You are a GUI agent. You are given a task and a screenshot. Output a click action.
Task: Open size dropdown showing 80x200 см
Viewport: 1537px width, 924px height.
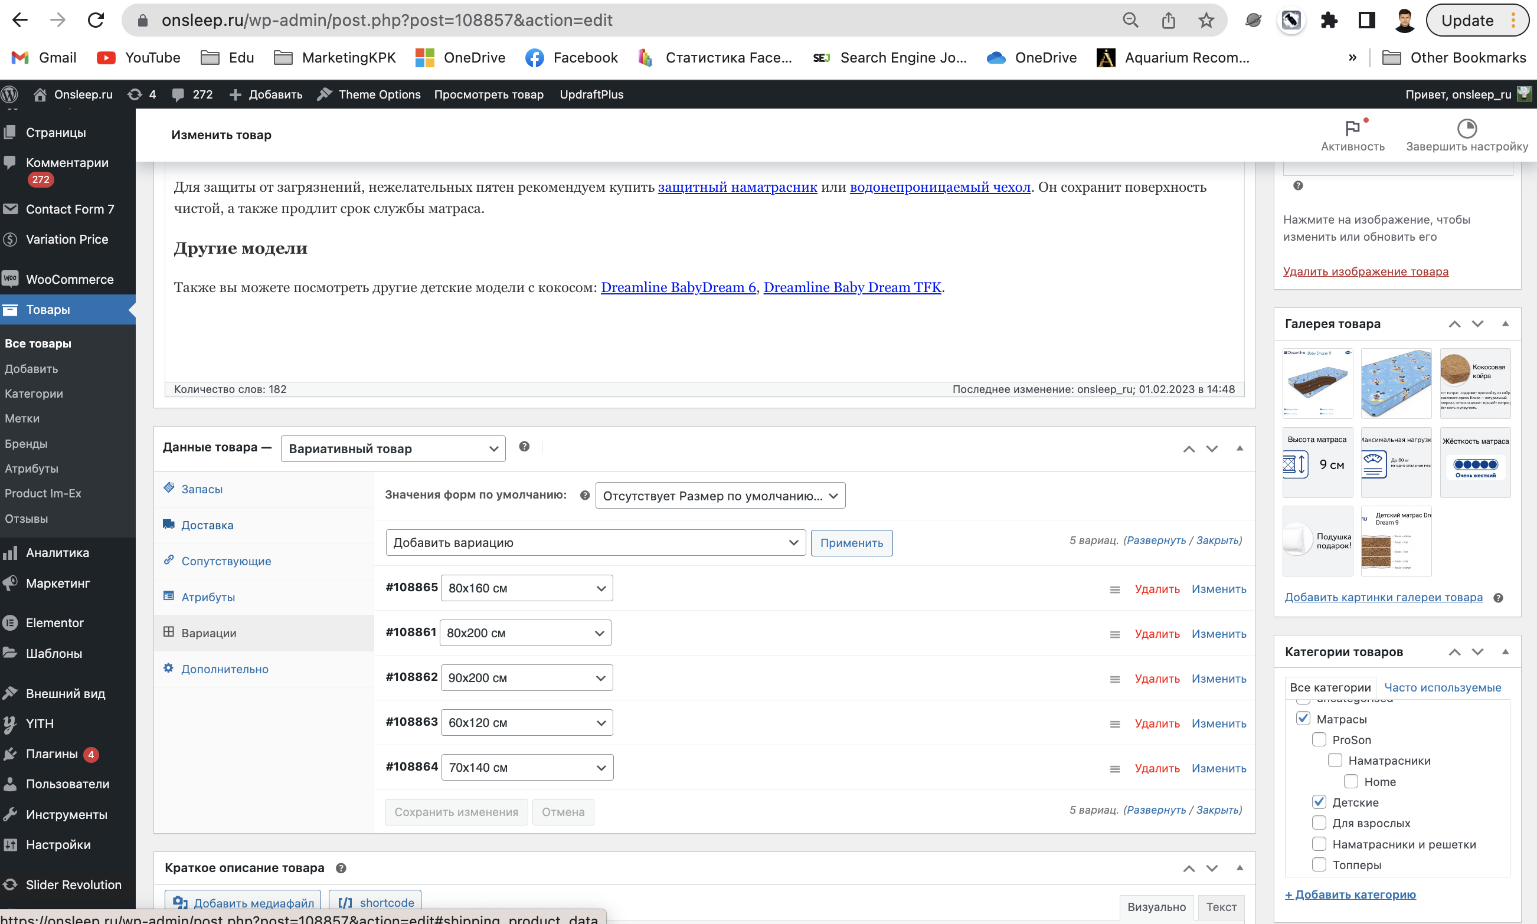point(526,633)
